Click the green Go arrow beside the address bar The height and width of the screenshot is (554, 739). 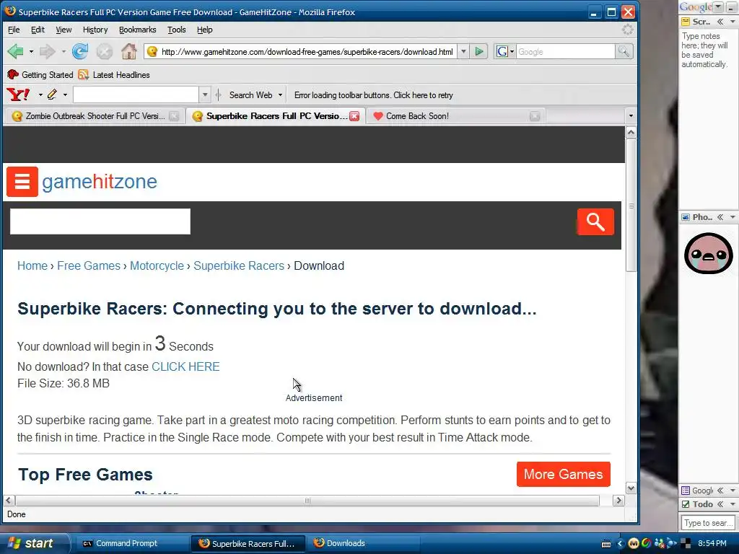(479, 51)
